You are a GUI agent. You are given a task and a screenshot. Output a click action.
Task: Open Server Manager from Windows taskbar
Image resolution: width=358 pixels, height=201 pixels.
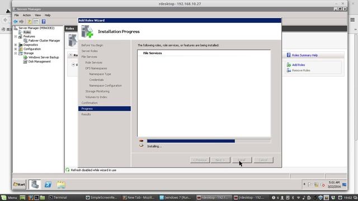click(x=35, y=184)
